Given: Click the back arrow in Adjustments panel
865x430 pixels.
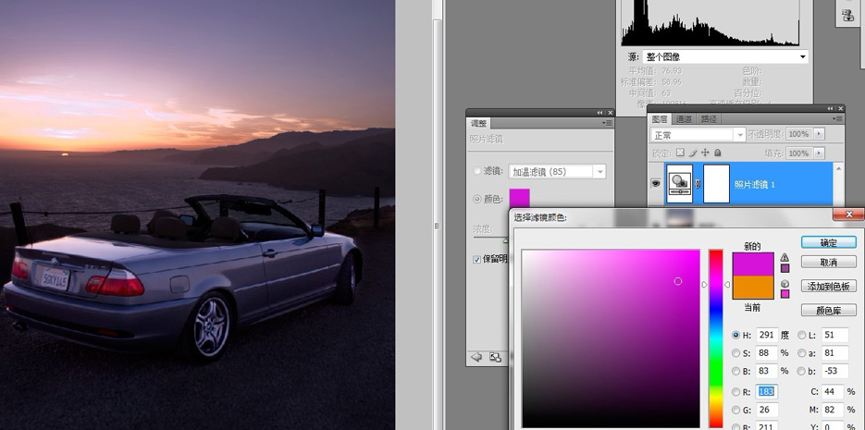Looking at the screenshot, I should 476,357.
